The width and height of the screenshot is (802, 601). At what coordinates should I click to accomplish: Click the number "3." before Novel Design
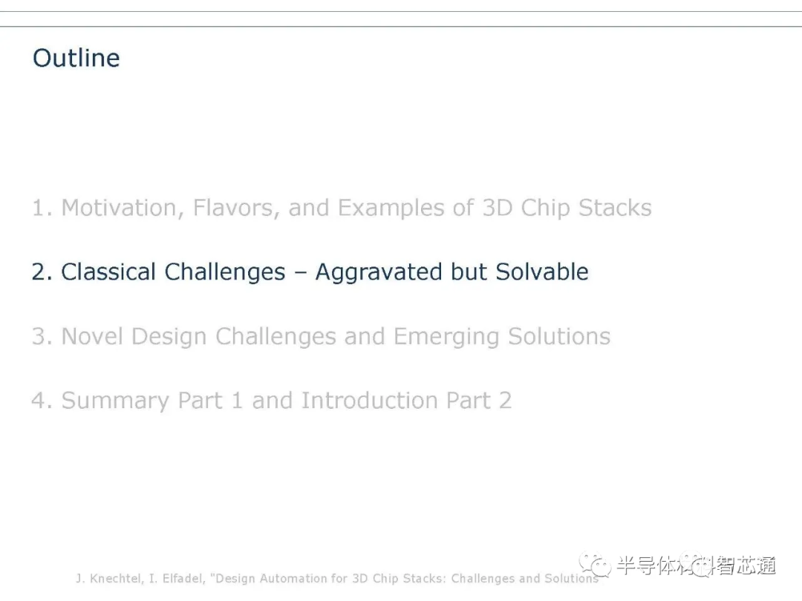42,336
